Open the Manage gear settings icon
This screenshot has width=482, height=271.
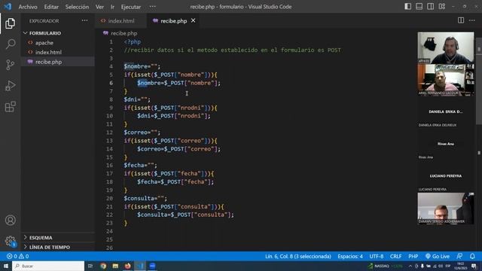click(10, 241)
